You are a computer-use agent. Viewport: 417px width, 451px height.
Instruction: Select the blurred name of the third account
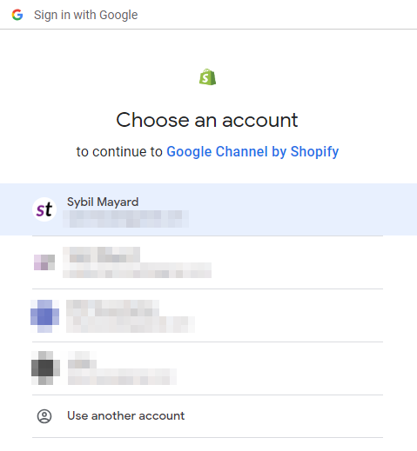112,308
